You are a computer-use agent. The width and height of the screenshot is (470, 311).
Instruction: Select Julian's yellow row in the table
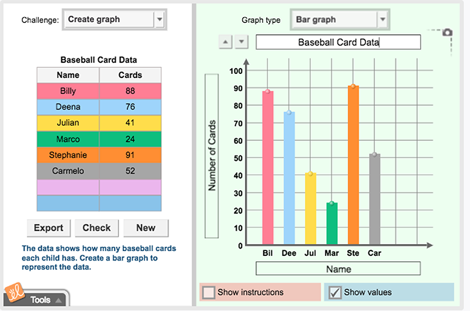[98, 123]
